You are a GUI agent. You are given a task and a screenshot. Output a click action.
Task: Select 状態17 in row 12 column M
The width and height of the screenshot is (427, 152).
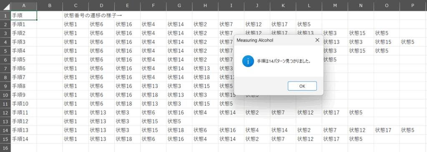click(335, 112)
